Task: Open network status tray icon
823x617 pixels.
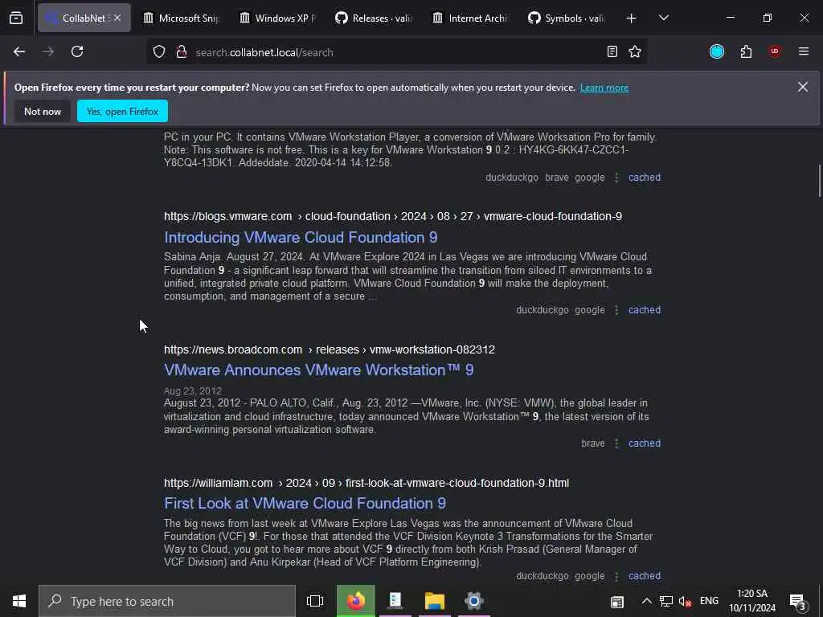Action: click(x=666, y=601)
